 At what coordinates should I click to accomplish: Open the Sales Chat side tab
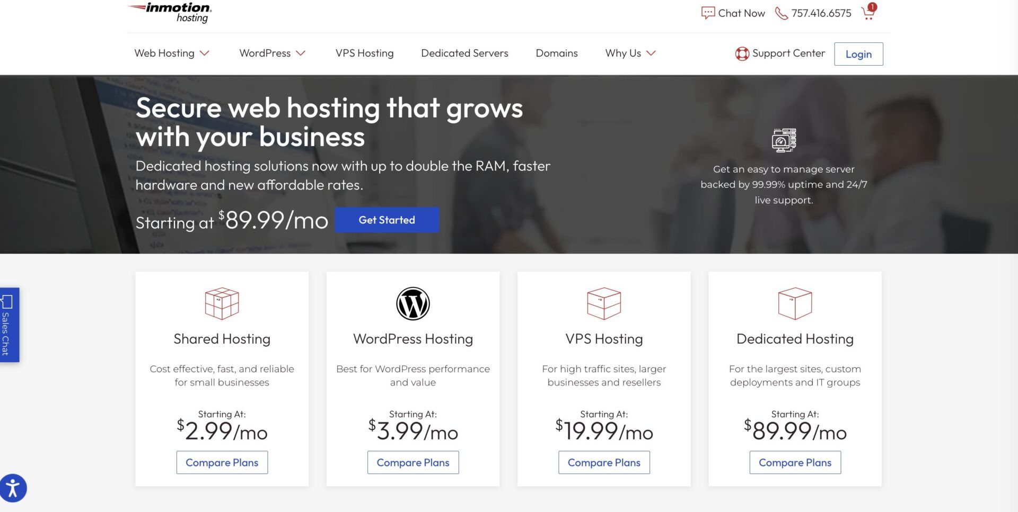pos(9,325)
